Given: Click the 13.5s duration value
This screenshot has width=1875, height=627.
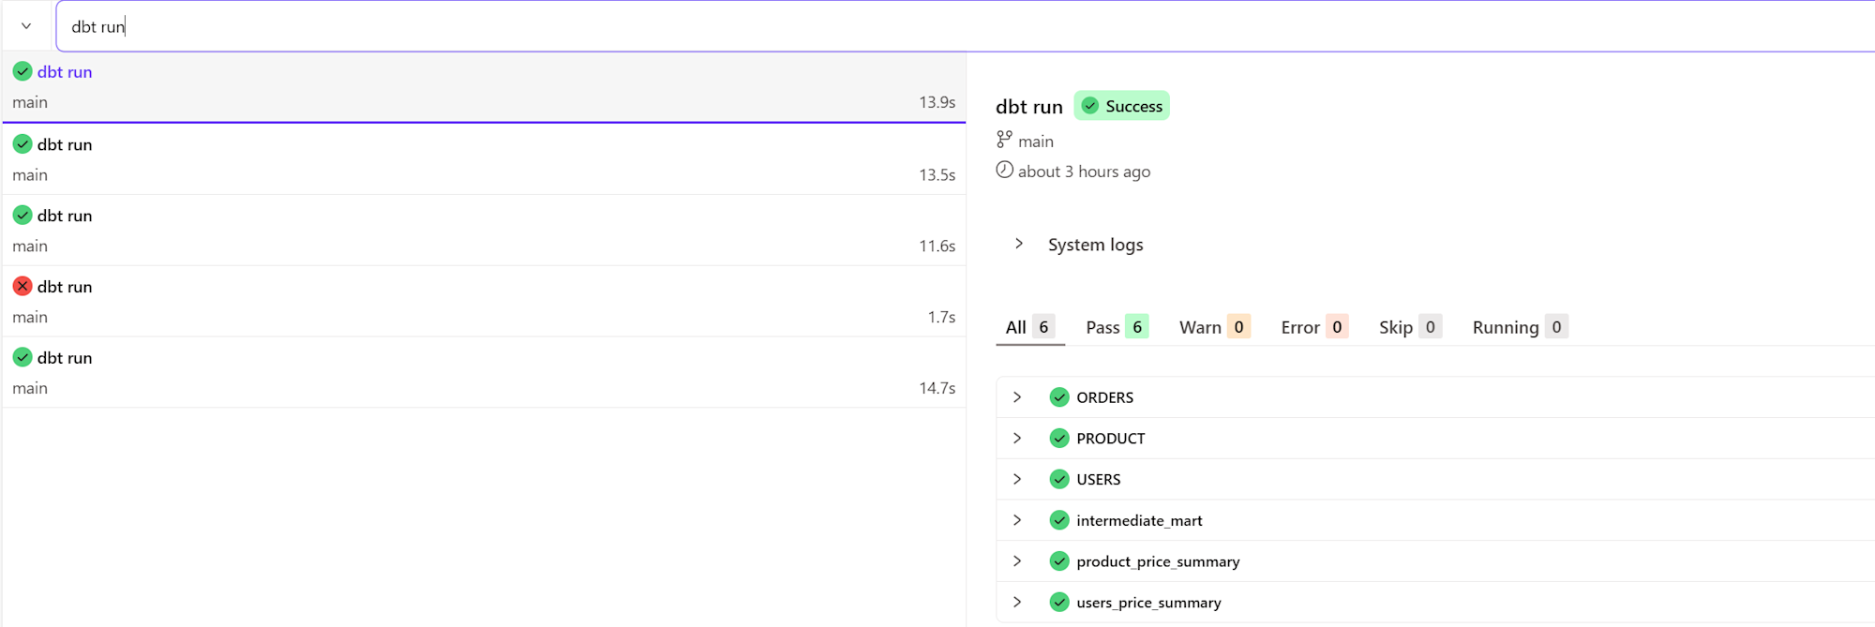Looking at the screenshot, I should pos(937,175).
